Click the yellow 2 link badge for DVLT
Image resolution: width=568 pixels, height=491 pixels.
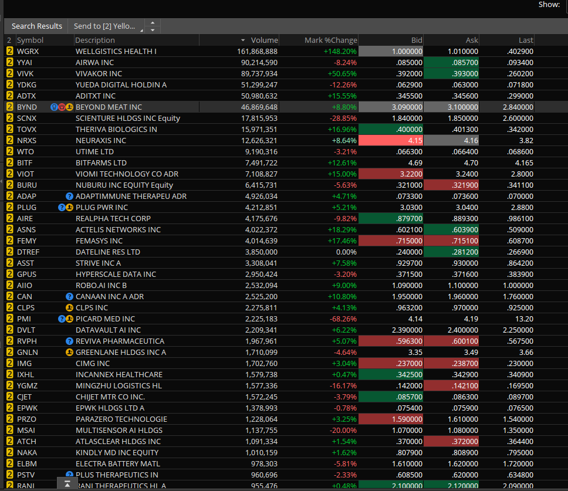[x=10, y=330]
